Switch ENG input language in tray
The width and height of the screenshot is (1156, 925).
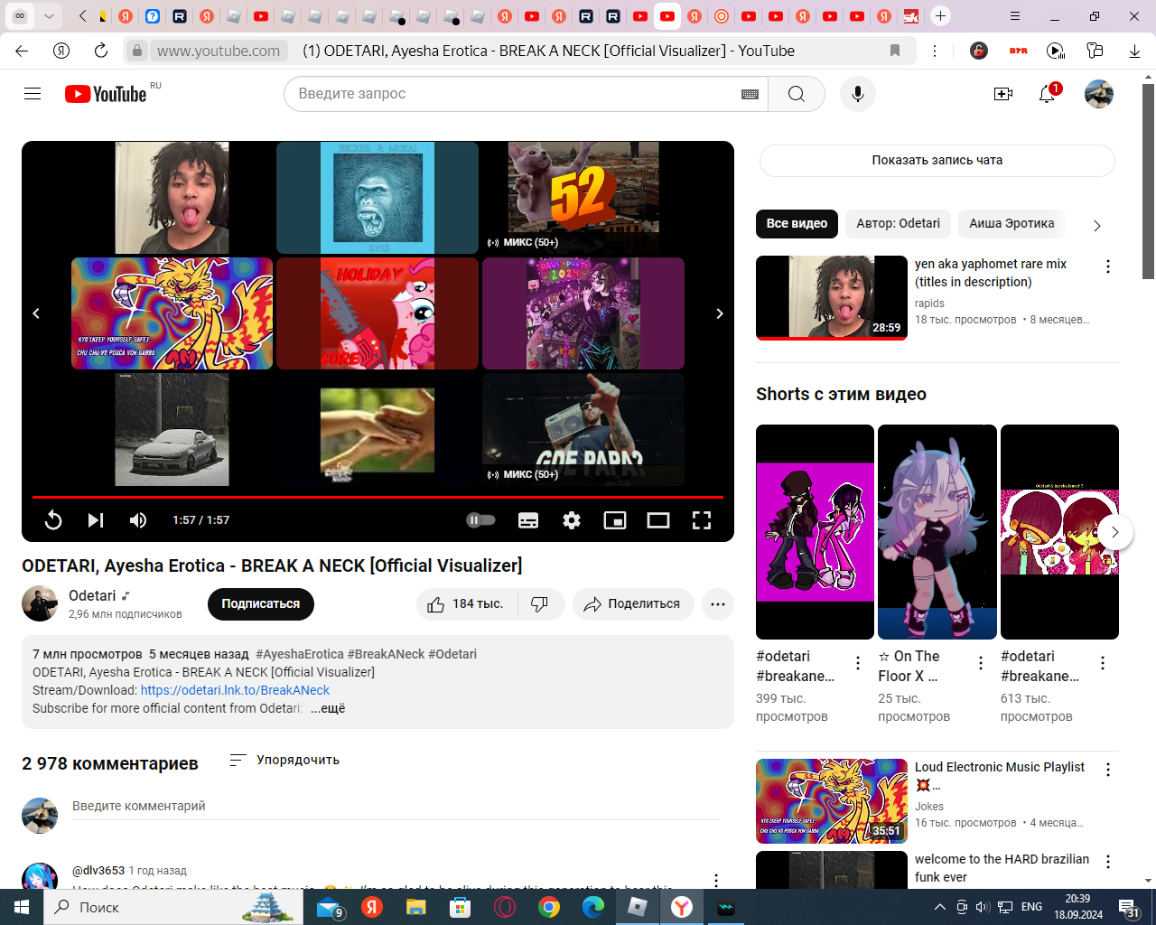tap(1031, 907)
